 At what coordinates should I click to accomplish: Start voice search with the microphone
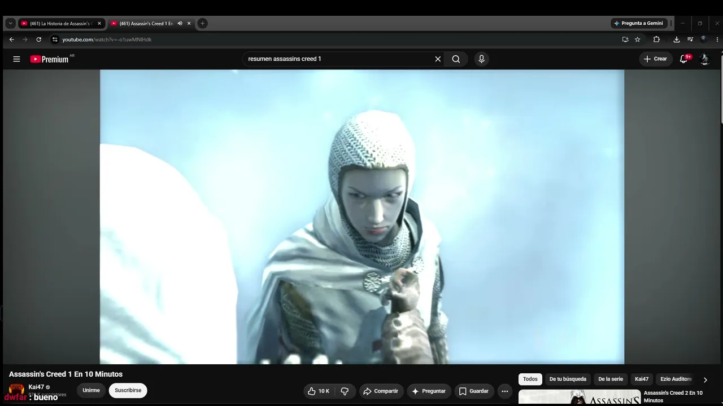[x=481, y=59]
